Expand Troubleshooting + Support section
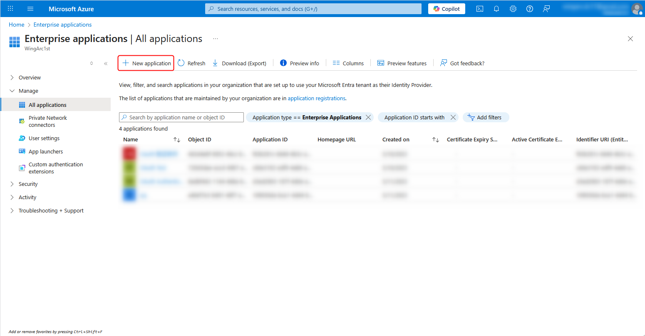 pyautogui.click(x=12, y=210)
